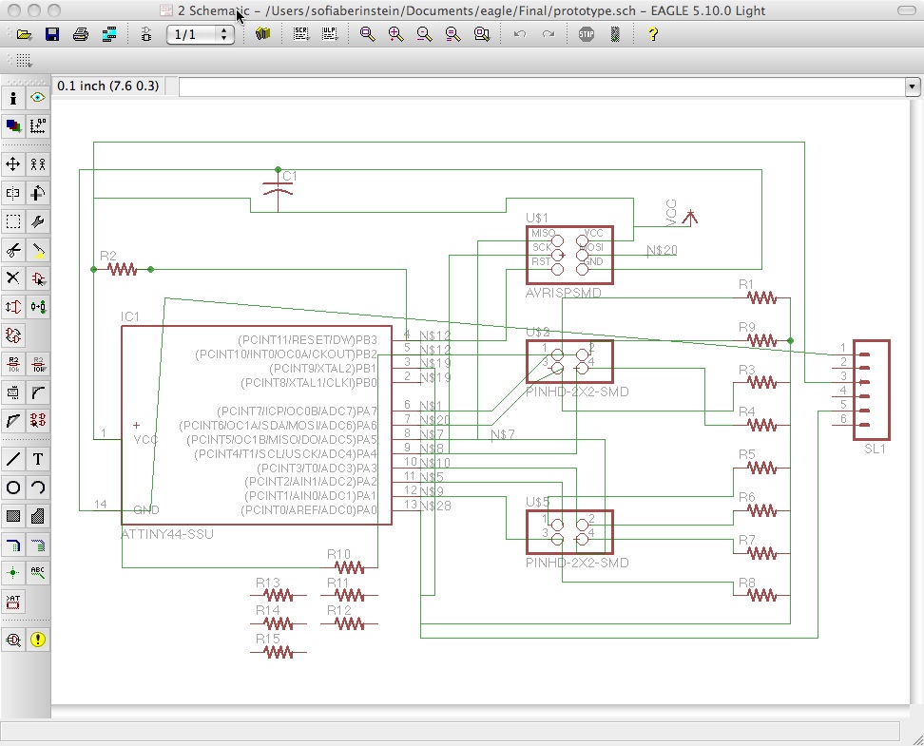The image size is (924, 746).
Task: Select the Miter tool
Action: pos(38,392)
